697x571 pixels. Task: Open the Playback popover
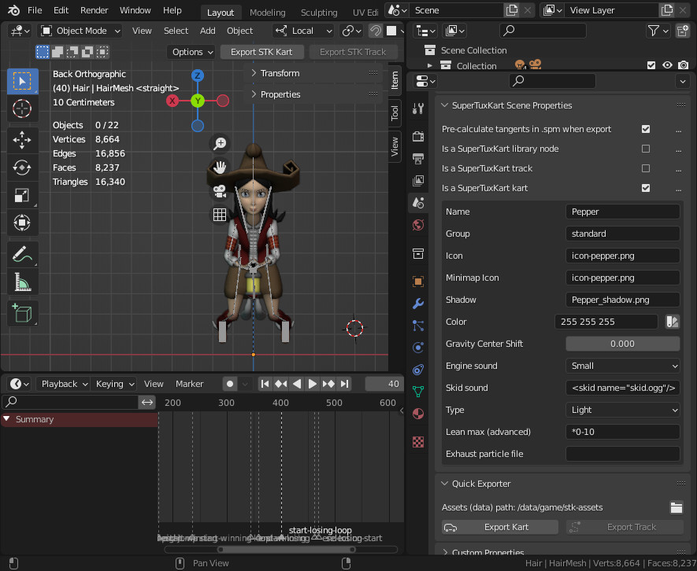point(65,384)
